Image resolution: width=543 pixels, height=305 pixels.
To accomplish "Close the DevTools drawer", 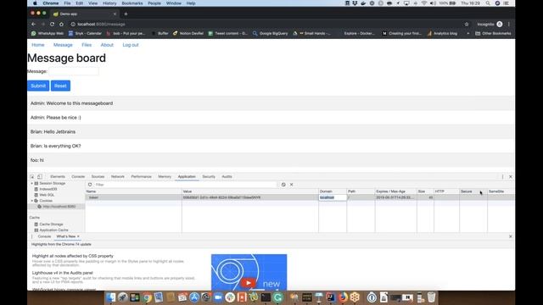I will (511, 236).
